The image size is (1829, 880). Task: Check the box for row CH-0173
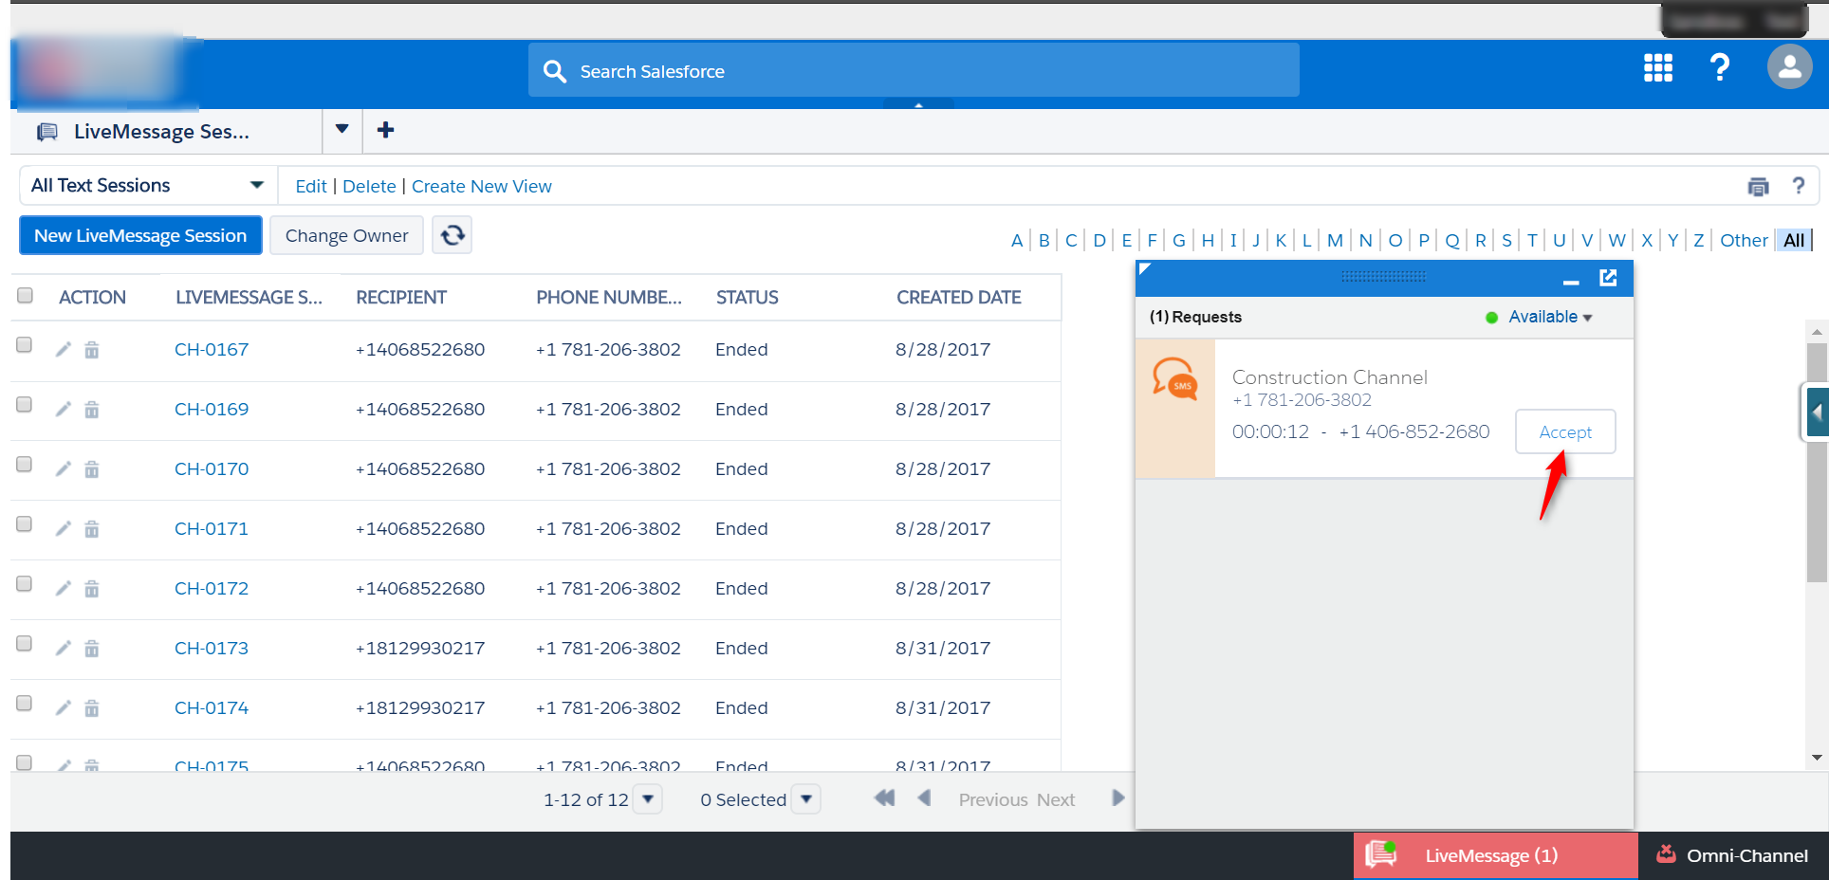25,644
